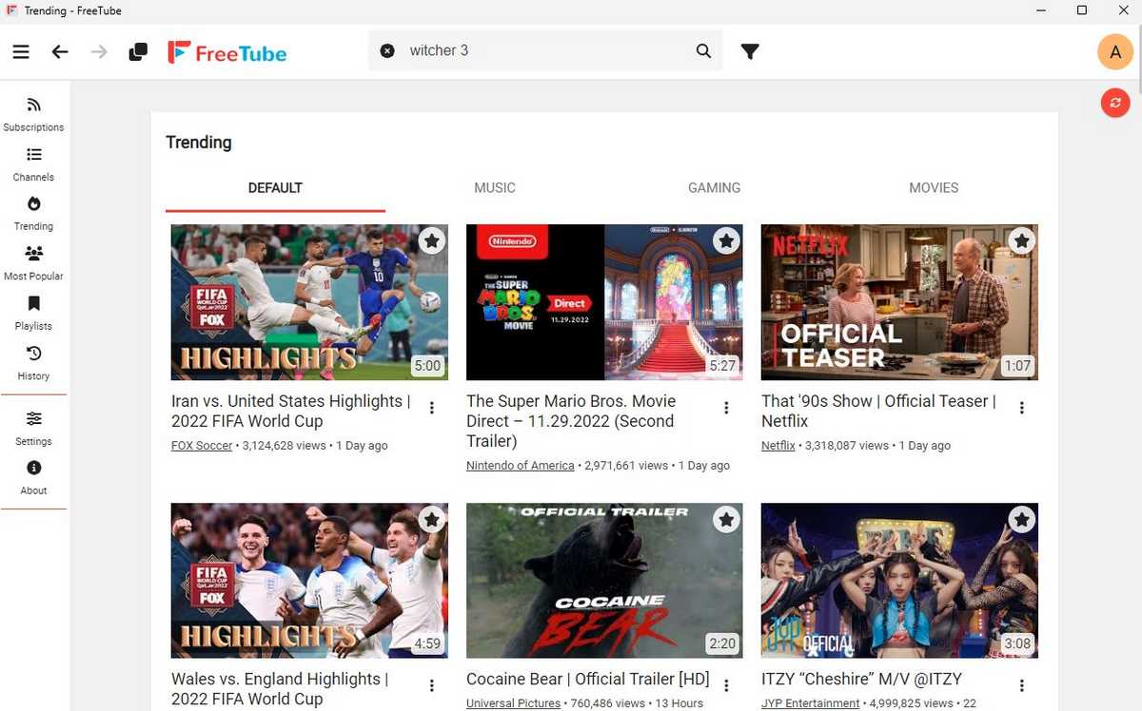Open the JYP Entertainment channel link
This screenshot has width=1142, height=711.
click(811, 703)
